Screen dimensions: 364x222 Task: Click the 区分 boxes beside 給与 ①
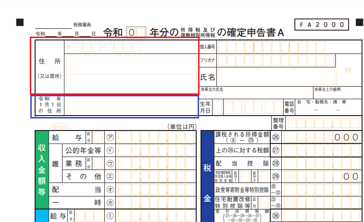coord(89,216)
